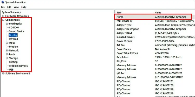Select the Driver Version row
Screen dimensions: 195x97
[155, 41]
